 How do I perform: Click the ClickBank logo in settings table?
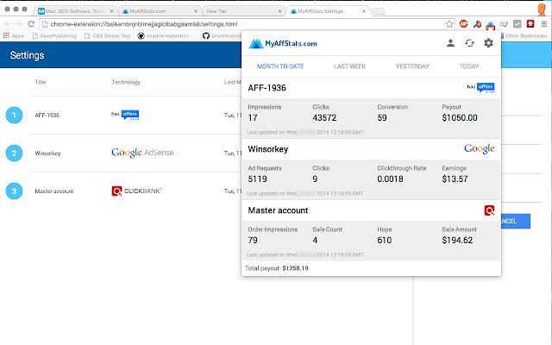136,191
